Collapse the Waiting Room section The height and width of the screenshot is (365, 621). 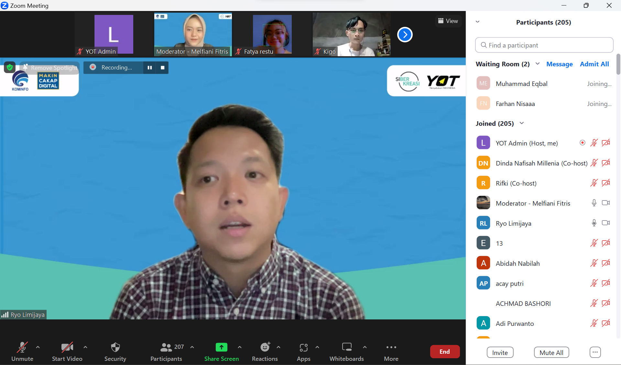click(538, 64)
